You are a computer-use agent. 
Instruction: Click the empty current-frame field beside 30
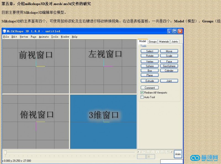141,157
